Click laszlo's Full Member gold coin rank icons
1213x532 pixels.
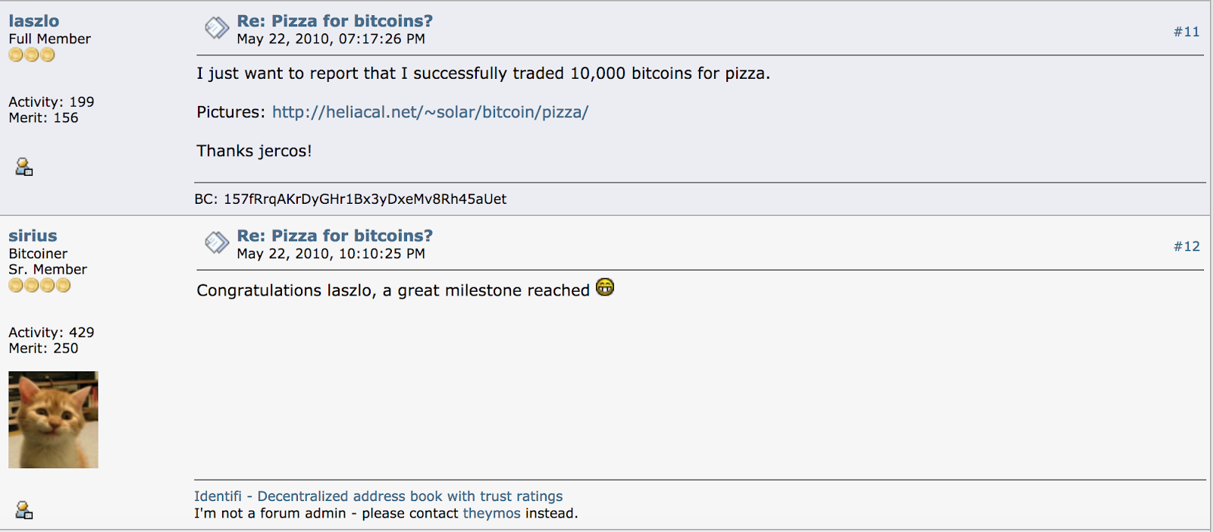32,55
